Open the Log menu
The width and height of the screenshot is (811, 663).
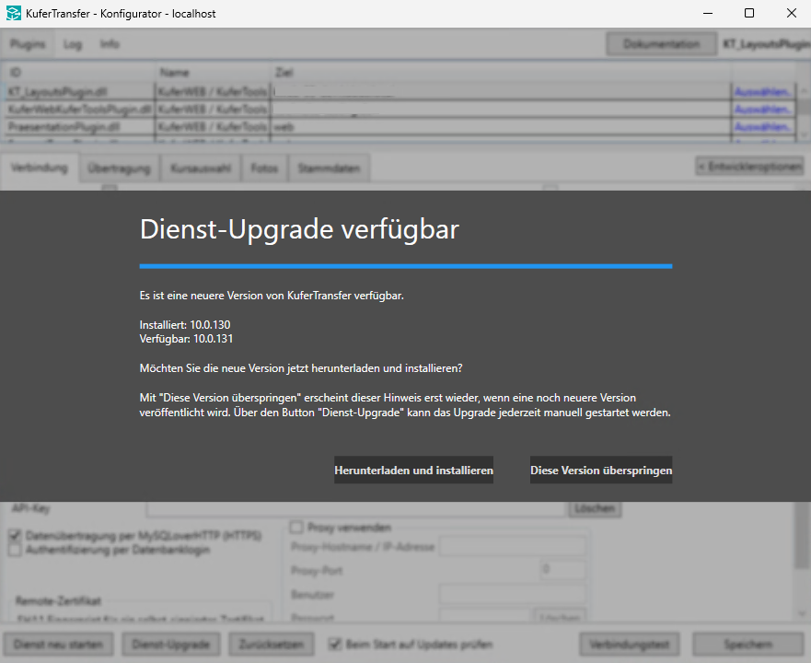(73, 44)
